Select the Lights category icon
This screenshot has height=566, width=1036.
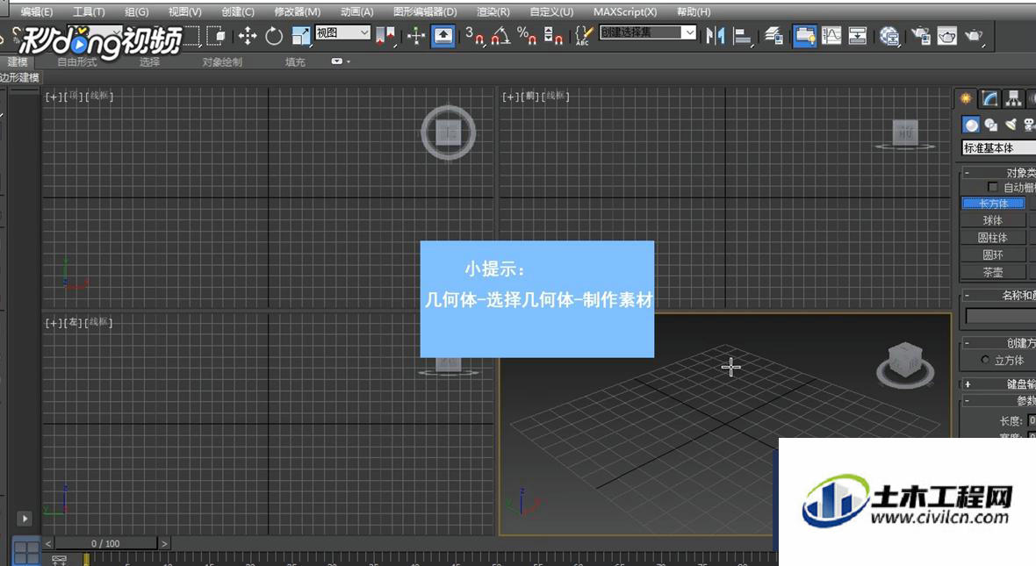pyautogui.click(x=1011, y=125)
